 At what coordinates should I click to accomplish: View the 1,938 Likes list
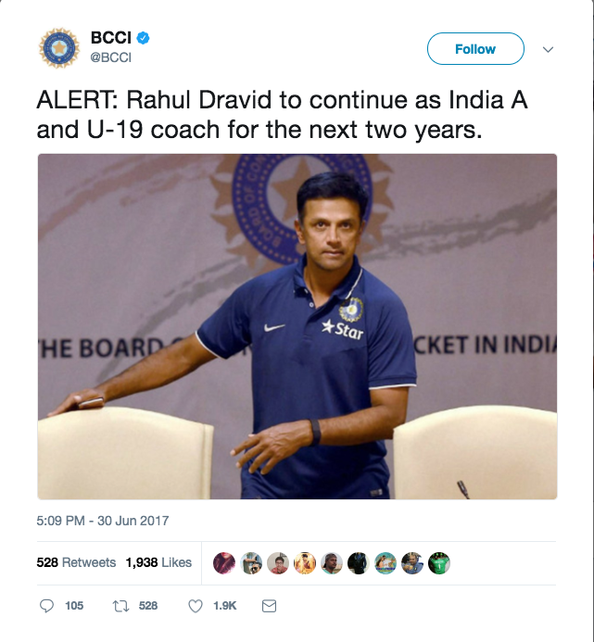click(158, 562)
